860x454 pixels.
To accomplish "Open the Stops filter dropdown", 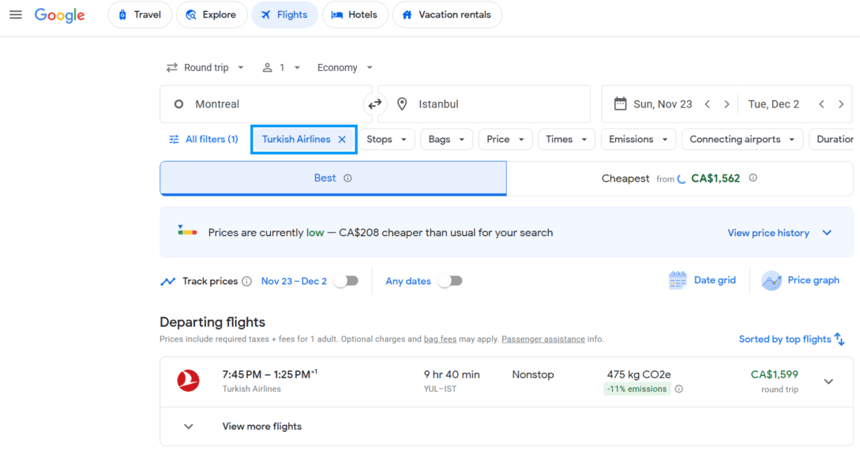I will pyautogui.click(x=387, y=139).
